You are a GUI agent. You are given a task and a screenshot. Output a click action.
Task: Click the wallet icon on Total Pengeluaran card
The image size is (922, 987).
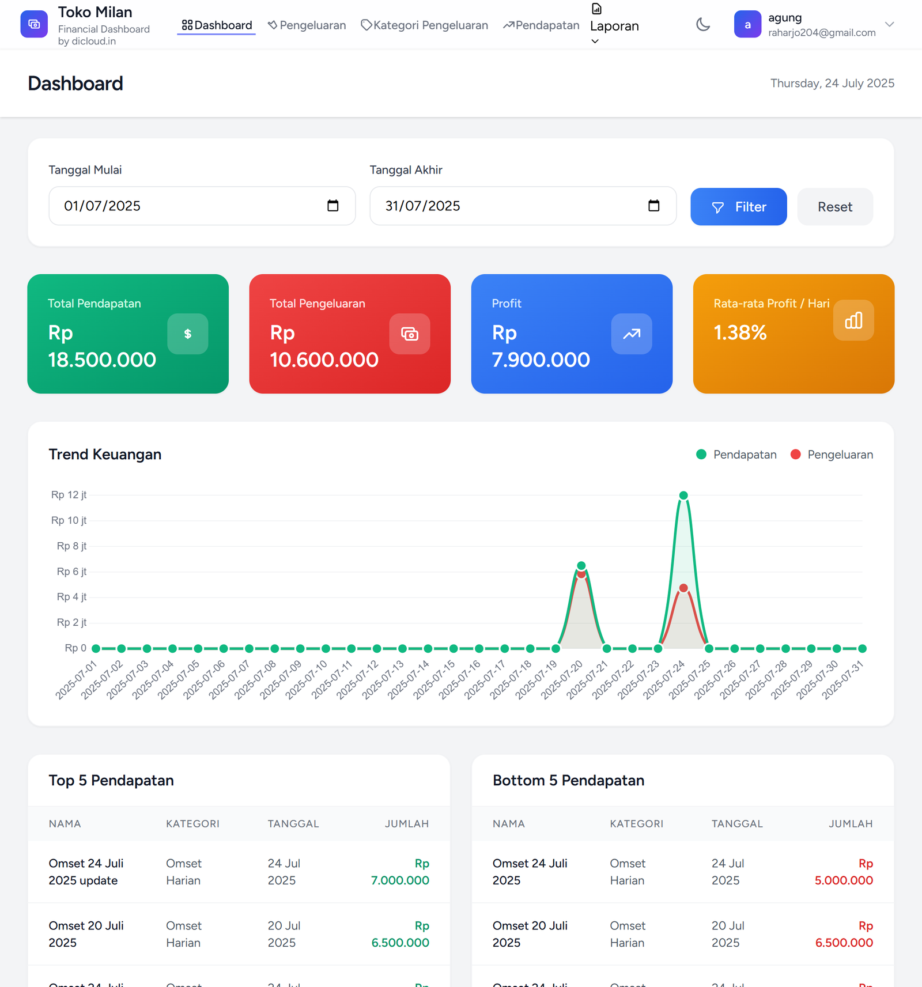pos(409,334)
